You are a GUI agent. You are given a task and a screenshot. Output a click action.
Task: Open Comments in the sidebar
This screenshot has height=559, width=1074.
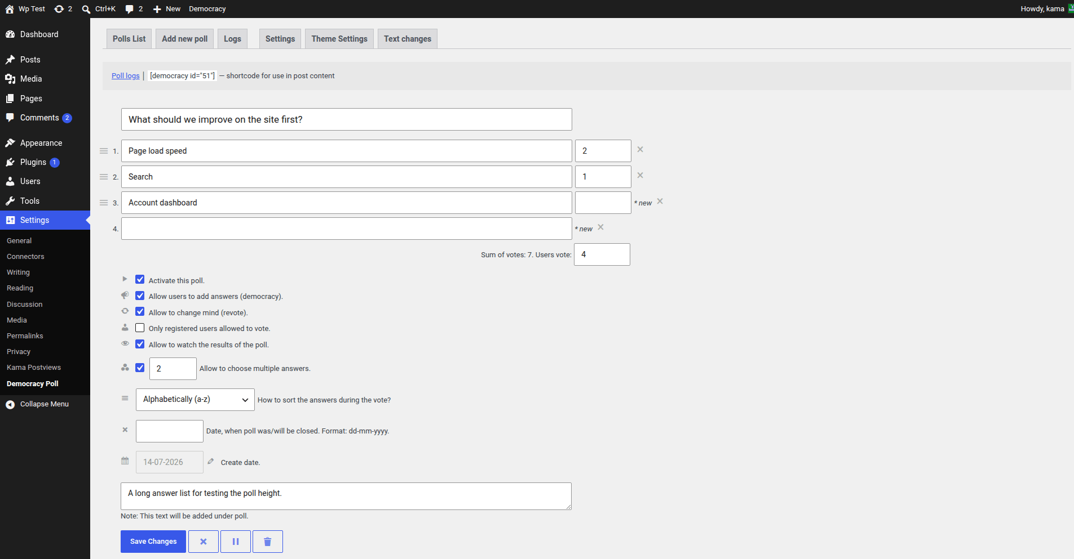45,118
